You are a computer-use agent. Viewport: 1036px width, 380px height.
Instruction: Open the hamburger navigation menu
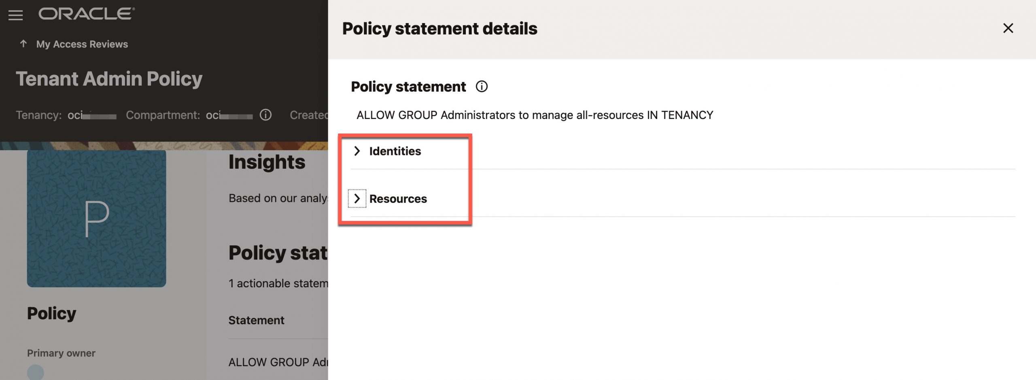[x=15, y=15]
